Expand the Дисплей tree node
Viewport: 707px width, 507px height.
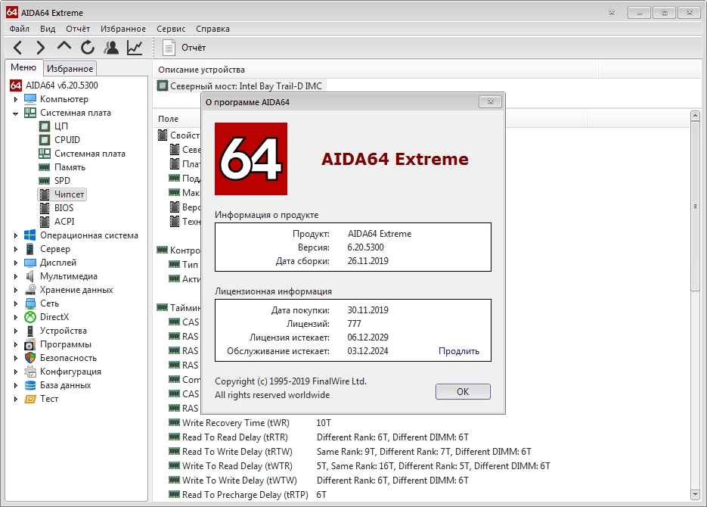(16, 263)
